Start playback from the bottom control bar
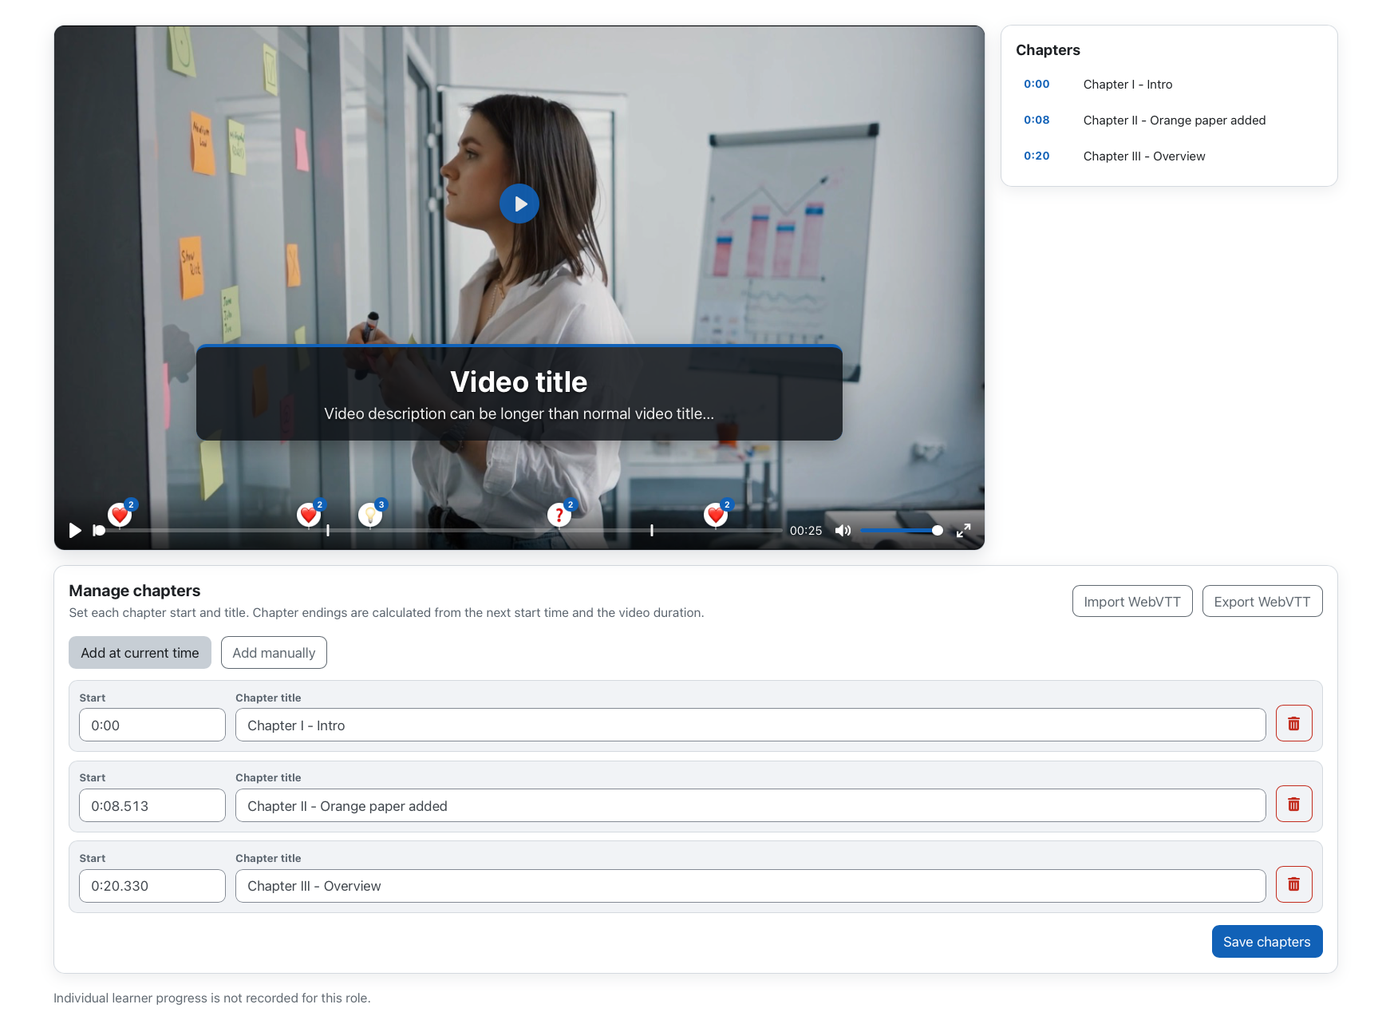1386x1024 pixels. click(75, 530)
